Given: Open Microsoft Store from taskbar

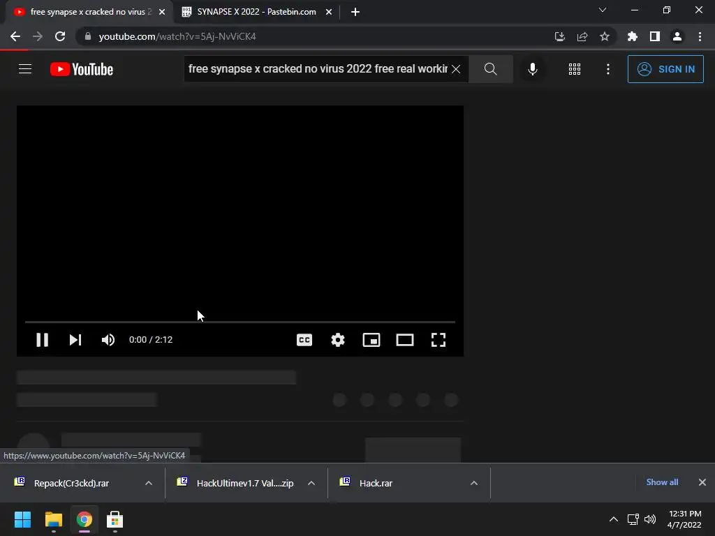Looking at the screenshot, I should click(x=115, y=519).
